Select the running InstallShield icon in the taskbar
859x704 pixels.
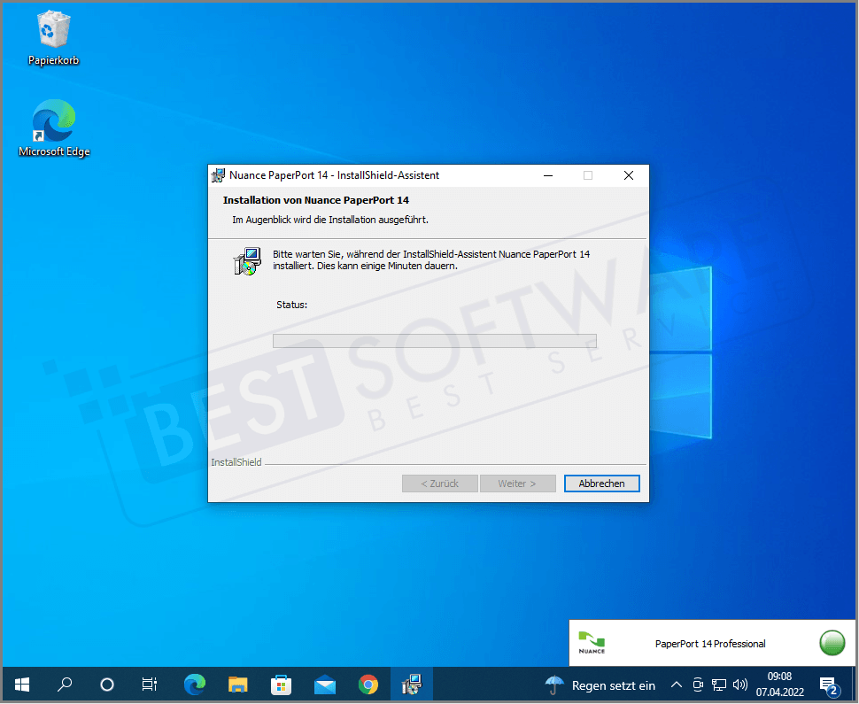pyautogui.click(x=412, y=685)
